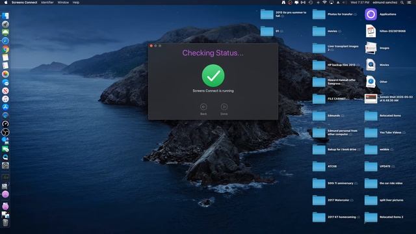Image resolution: width=416 pixels, height=234 pixels.
Task: Open Music app from the dock
Action: (x=5, y=99)
